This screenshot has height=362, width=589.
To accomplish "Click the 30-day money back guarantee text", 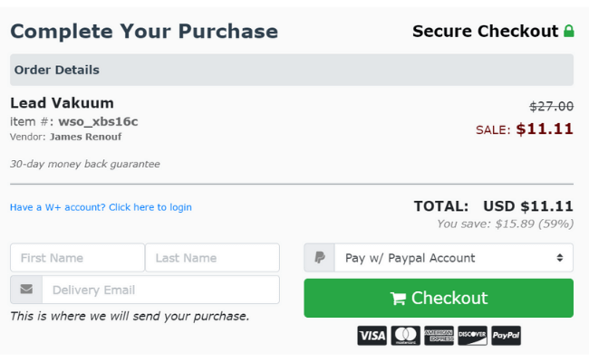I will 85,164.
